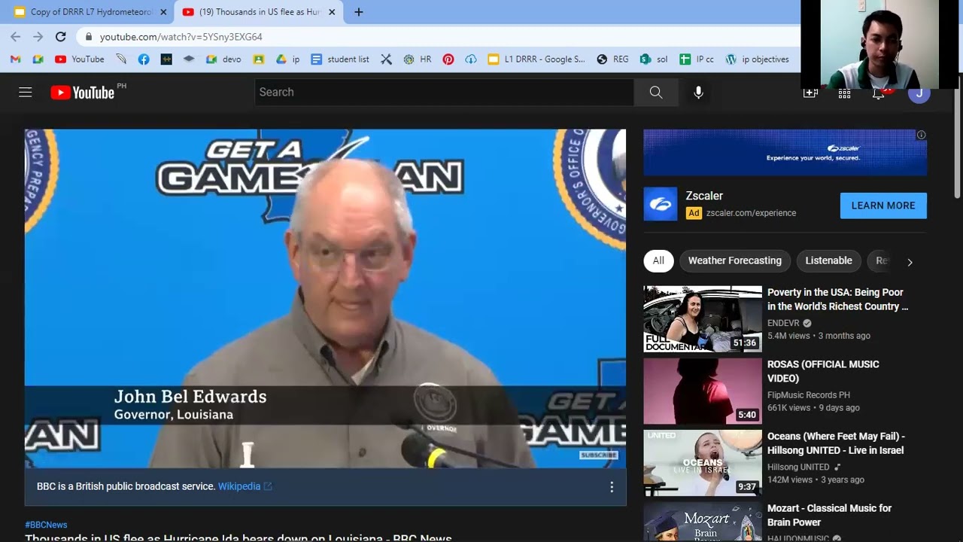This screenshot has height=542, width=963.
Task: Click the Zscaler advertiser logo
Action: [x=661, y=204]
